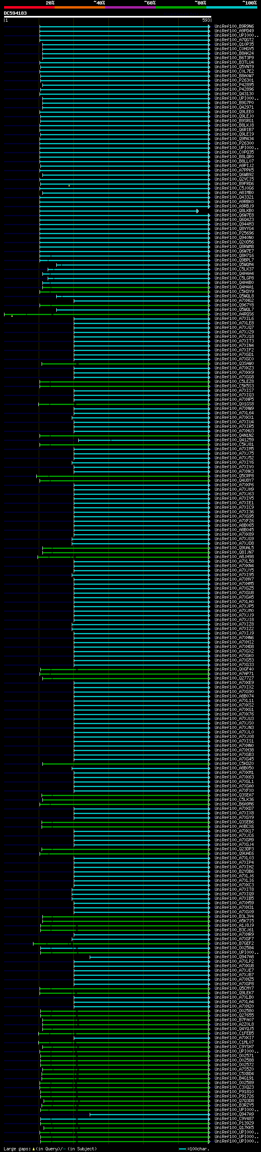Image resolution: width=261 pixels, height=1152 pixels.
Task: Open hit UniRef100_A7QGT2
Action: coord(234,40)
